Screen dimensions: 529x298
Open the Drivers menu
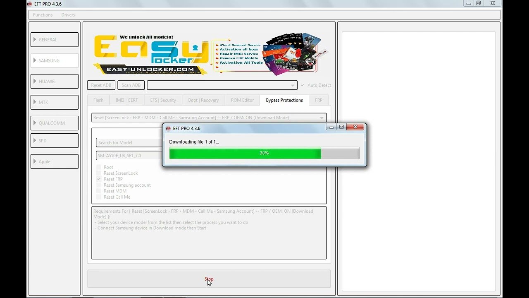68,15
